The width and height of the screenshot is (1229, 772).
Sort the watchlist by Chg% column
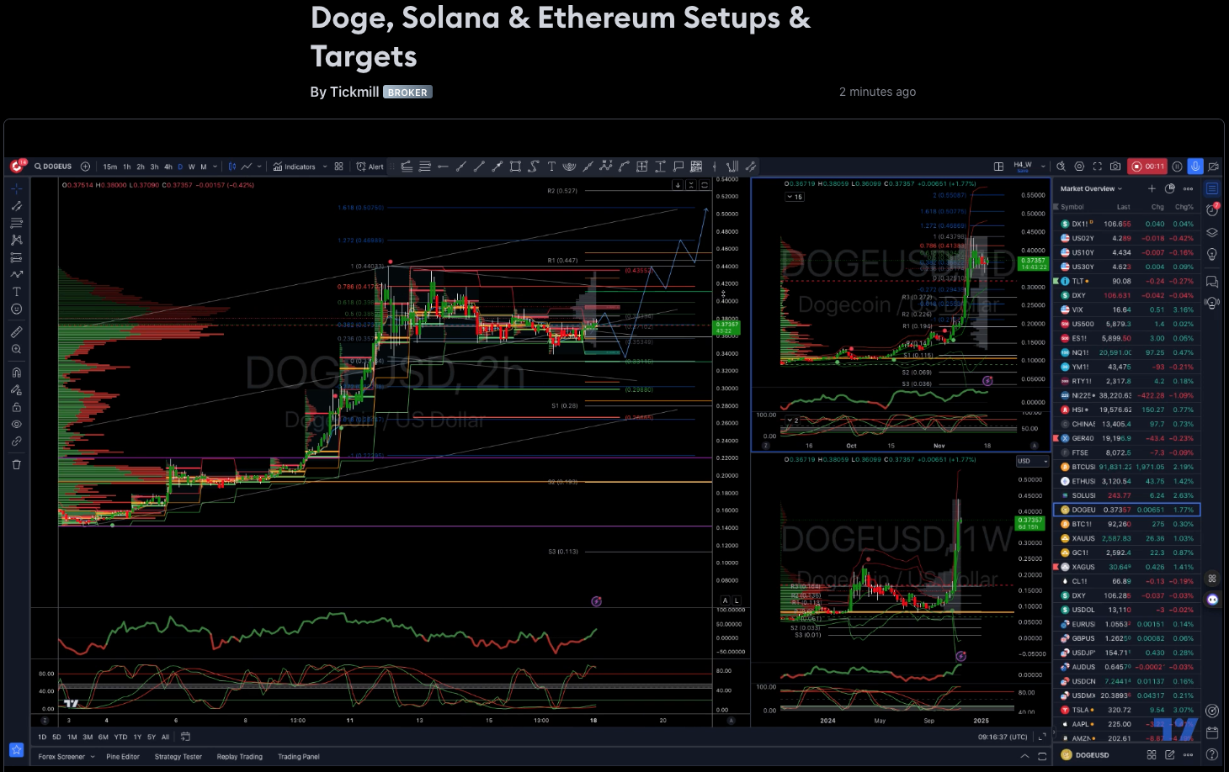tap(1184, 207)
